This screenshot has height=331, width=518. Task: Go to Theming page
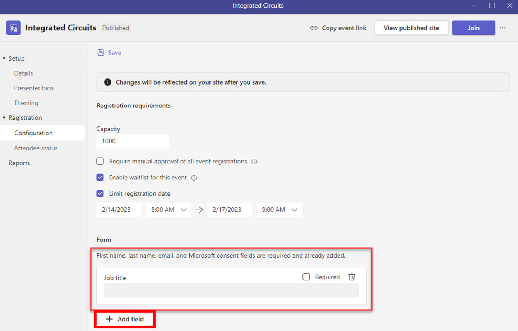coord(26,103)
